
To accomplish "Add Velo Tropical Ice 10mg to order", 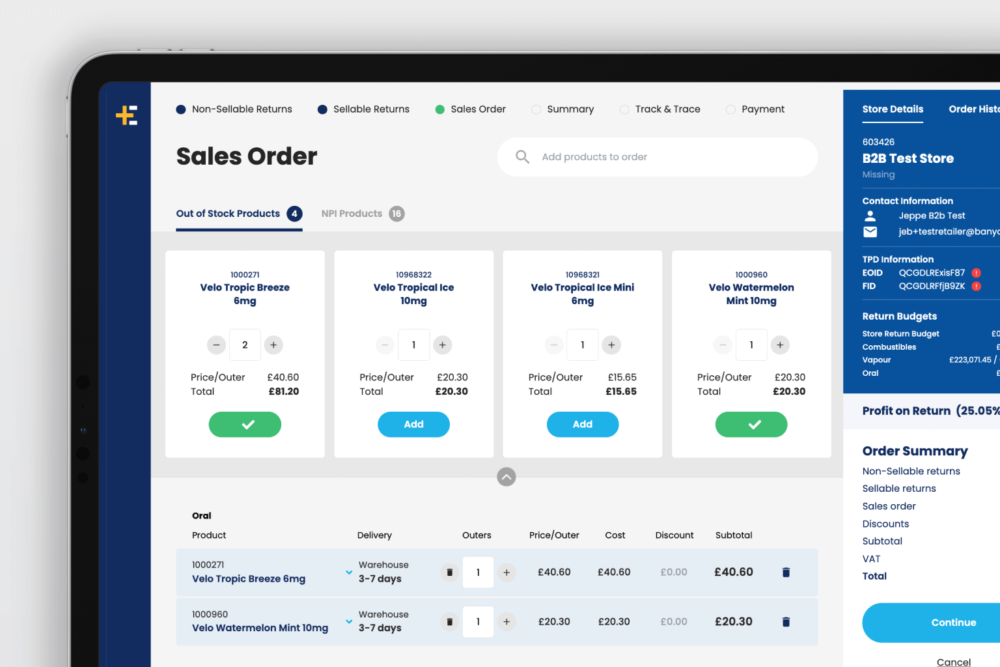I will (x=413, y=424).
